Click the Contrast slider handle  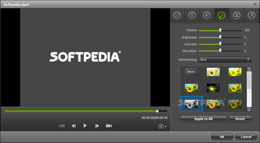click(x=220, y=44)
